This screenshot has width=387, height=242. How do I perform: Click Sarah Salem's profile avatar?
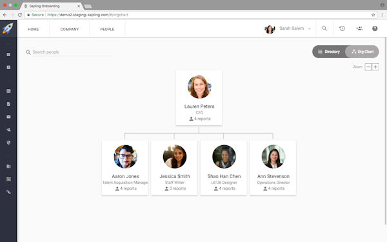pyautogui.click(x=270, y=29)
